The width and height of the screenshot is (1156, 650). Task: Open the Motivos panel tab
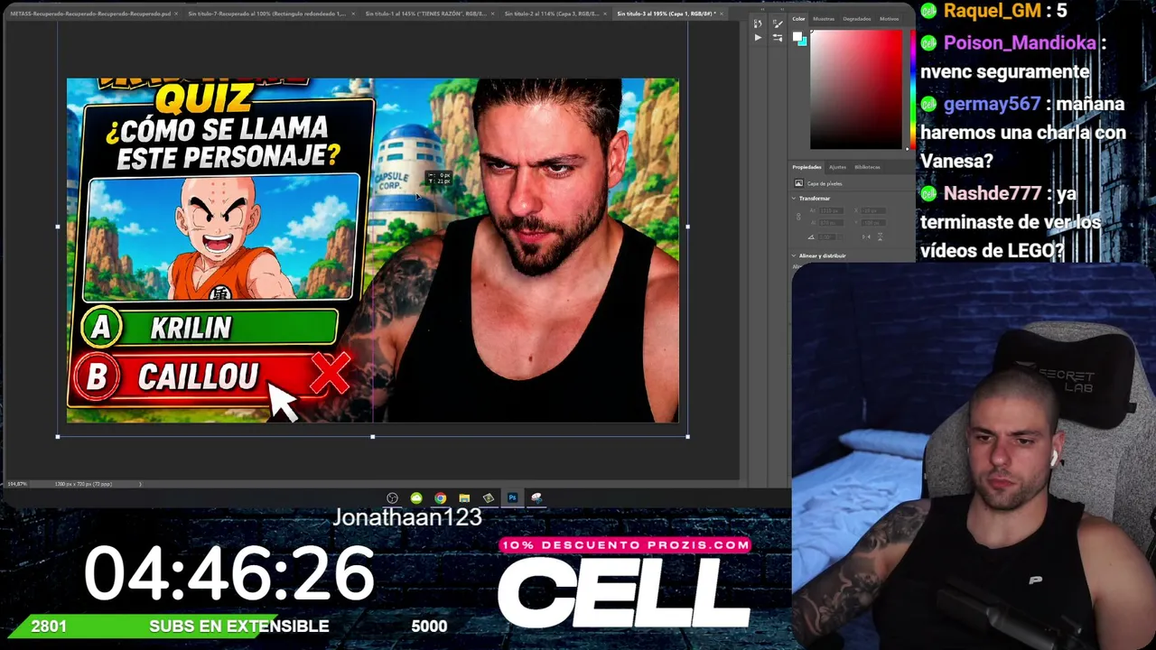(x=889, y=18)
